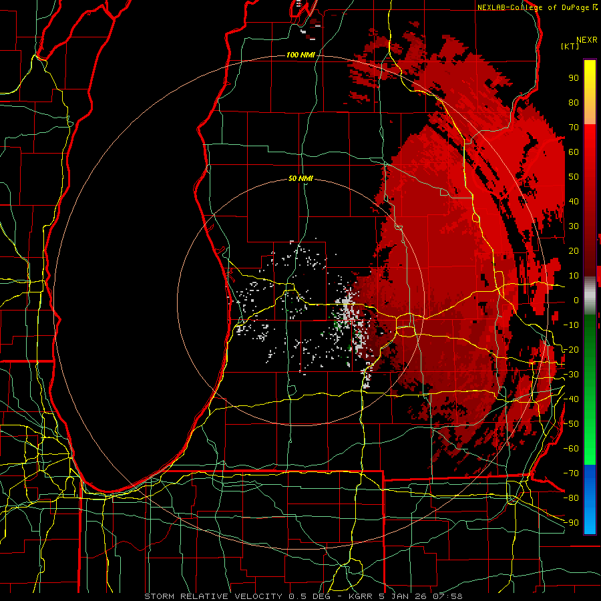Select the positive 10 value on the velocity scale

click(574, 276)
